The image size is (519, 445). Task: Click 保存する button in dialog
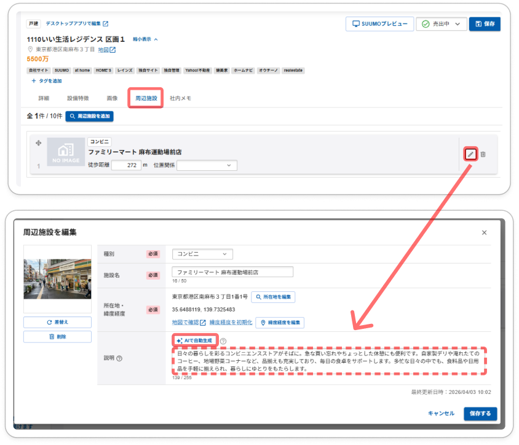tap(480, 414)
